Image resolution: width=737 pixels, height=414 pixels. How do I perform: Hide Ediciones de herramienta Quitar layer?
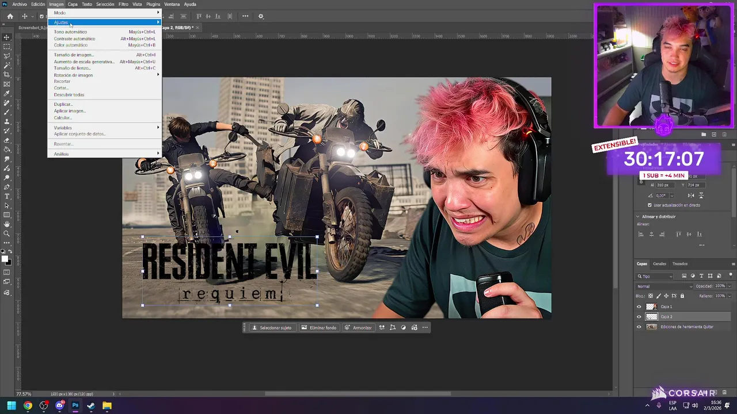[x=639, y=327]
